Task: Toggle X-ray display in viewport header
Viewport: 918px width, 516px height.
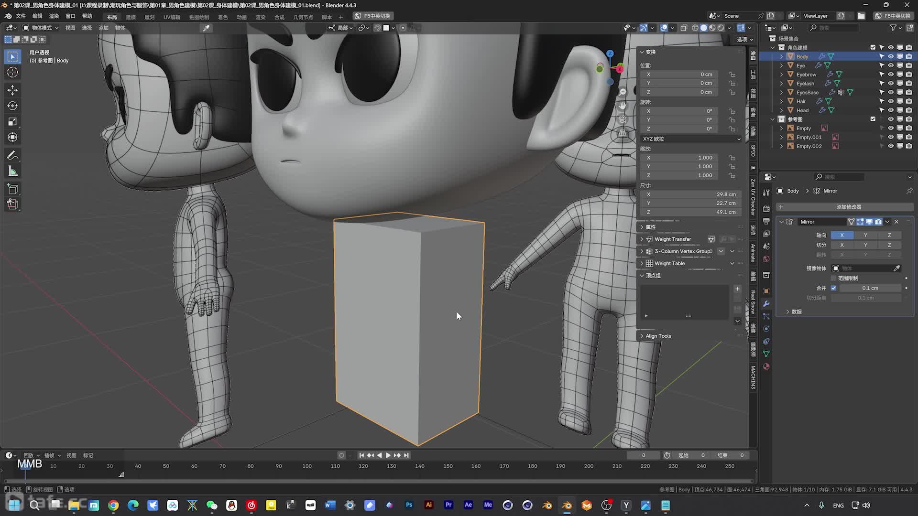Action: point(684,28)
